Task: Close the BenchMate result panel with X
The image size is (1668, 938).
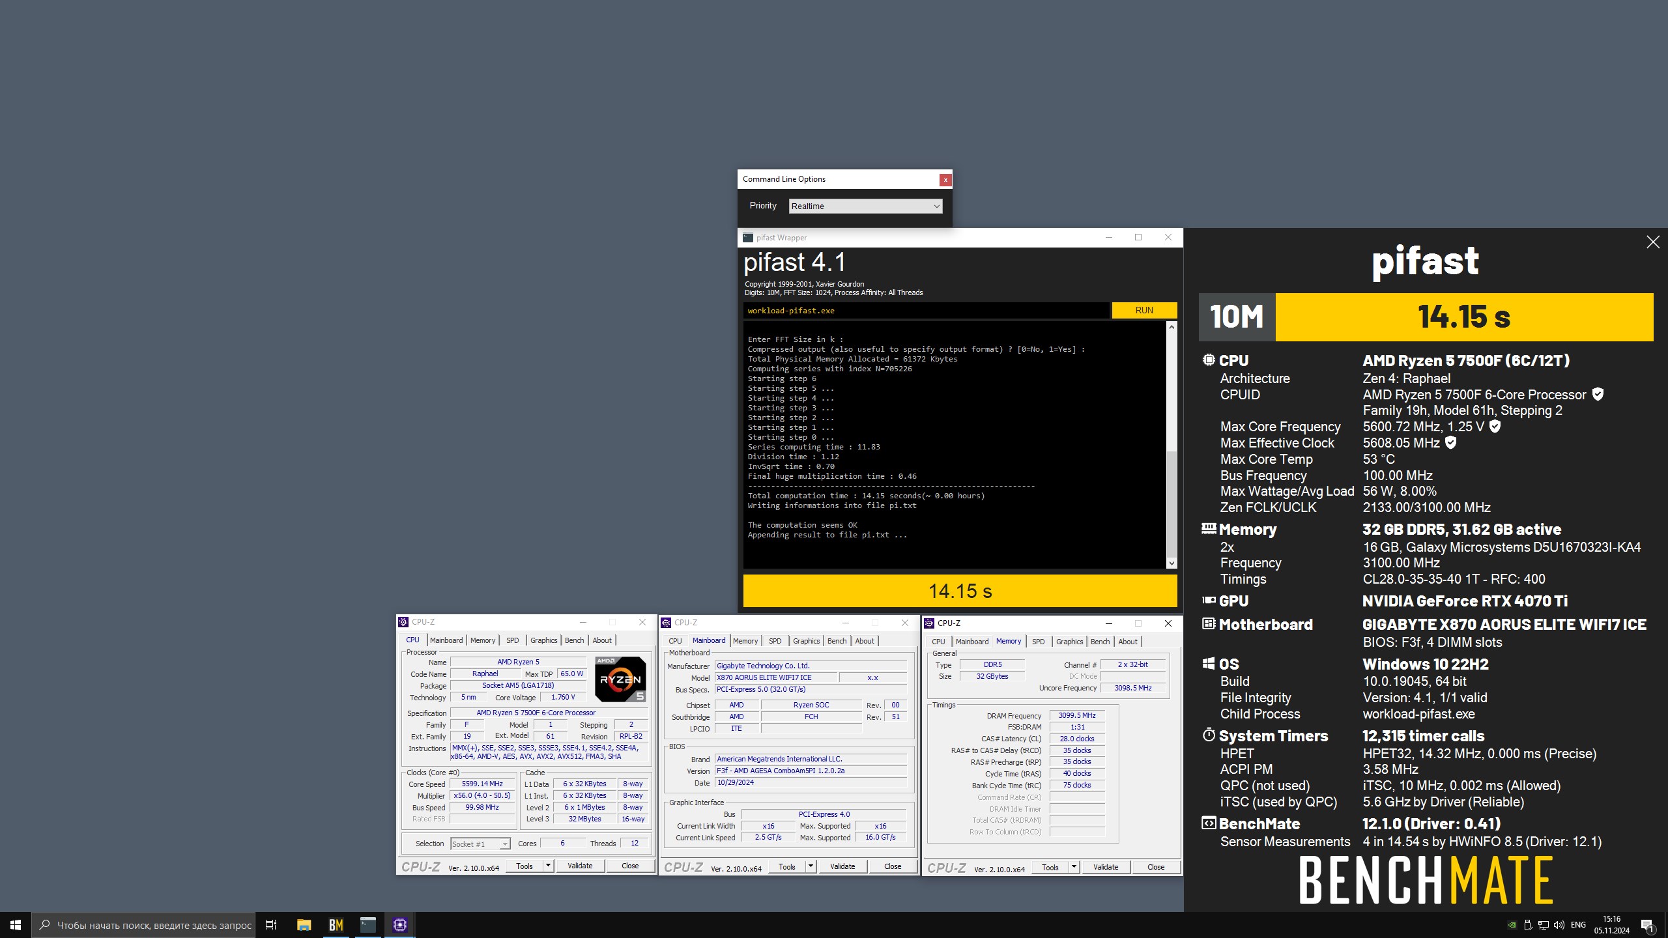Action: tap(1653, 242)
